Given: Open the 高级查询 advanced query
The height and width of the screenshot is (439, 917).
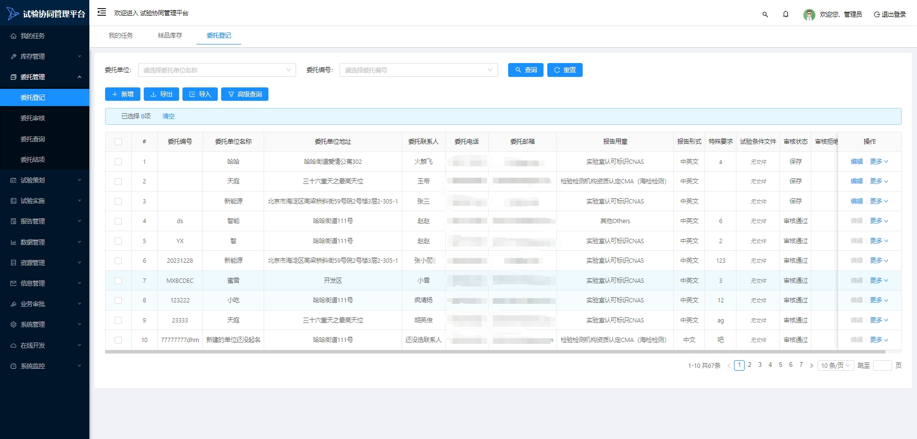Looking at the screenshot, I should click(245, 94).
